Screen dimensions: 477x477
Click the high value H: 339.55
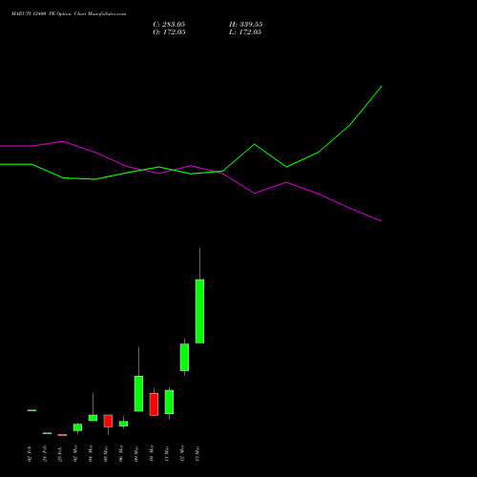click(x=245, y=24)
